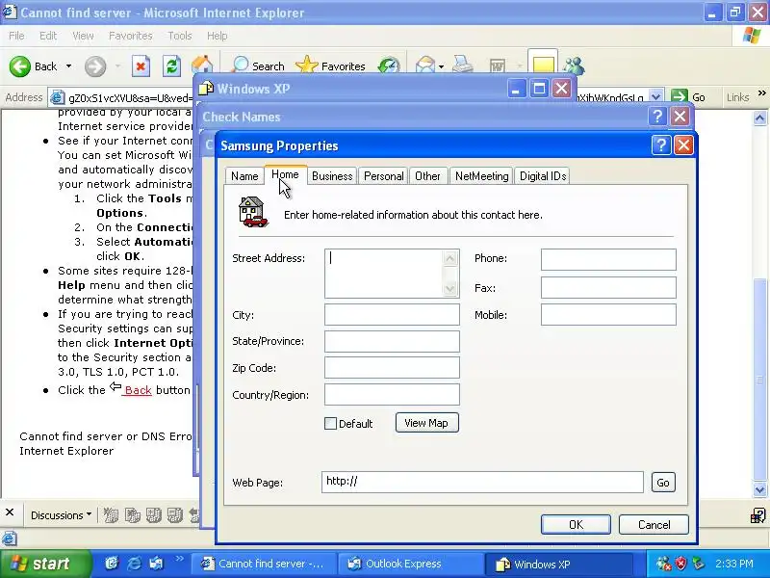Click into the City field
The height and width of the screenshot is (578, 770).
pyautogui.click(x=392, y=315)
